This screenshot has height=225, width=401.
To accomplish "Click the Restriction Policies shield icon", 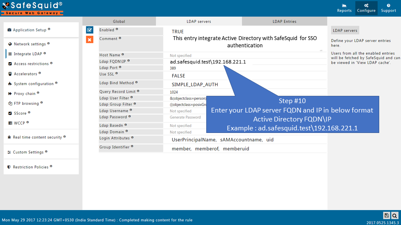I will 9,167.
